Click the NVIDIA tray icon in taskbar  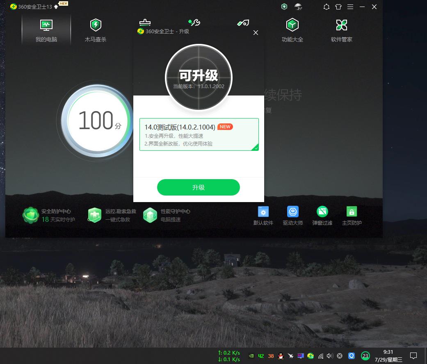[x=251, y=356]
